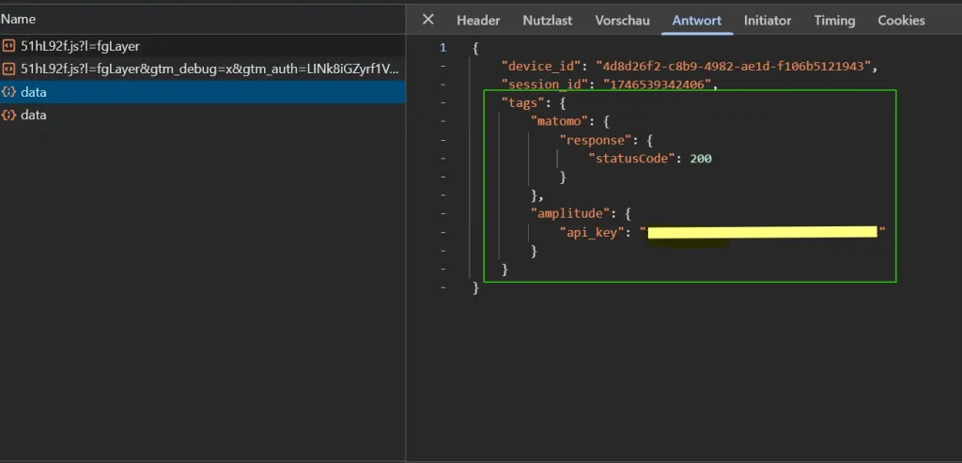Screen dimensions: 962x463
Task: Click the "amplitude" key
Action: [x=570, y=213]
